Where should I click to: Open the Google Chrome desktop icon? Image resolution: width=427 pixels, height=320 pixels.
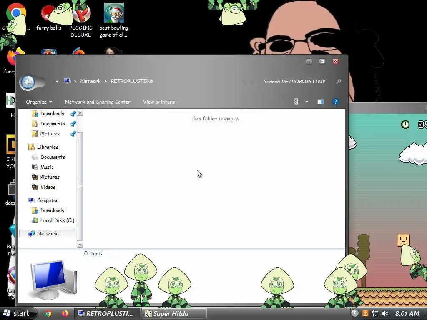(x=16, y=17)
